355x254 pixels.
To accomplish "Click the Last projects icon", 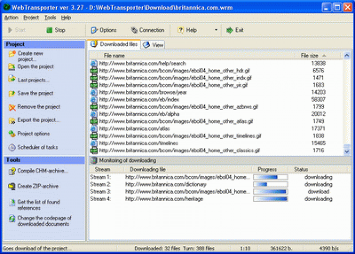I will 12,79.
